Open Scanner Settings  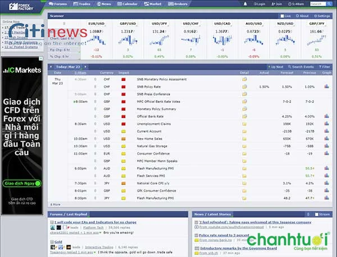click(322, 16)
